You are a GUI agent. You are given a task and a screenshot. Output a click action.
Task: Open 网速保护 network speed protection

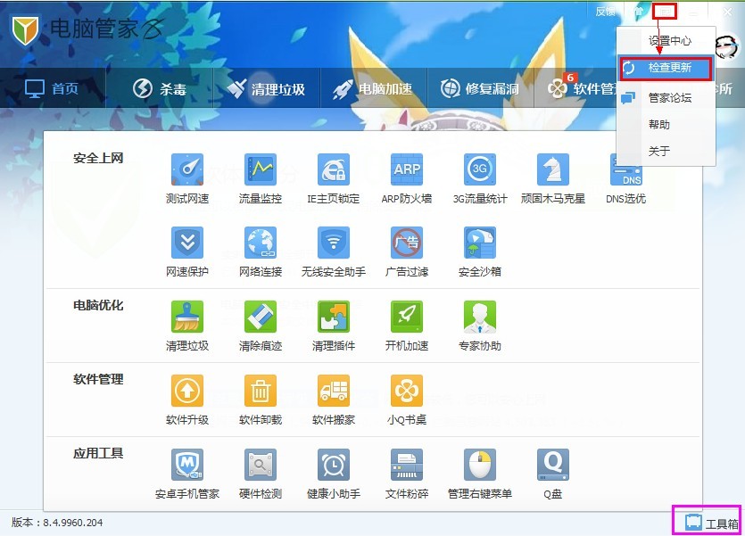[187, 252]
